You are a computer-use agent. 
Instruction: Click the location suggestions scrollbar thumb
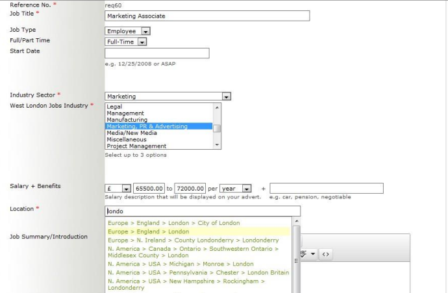[296, 260]
